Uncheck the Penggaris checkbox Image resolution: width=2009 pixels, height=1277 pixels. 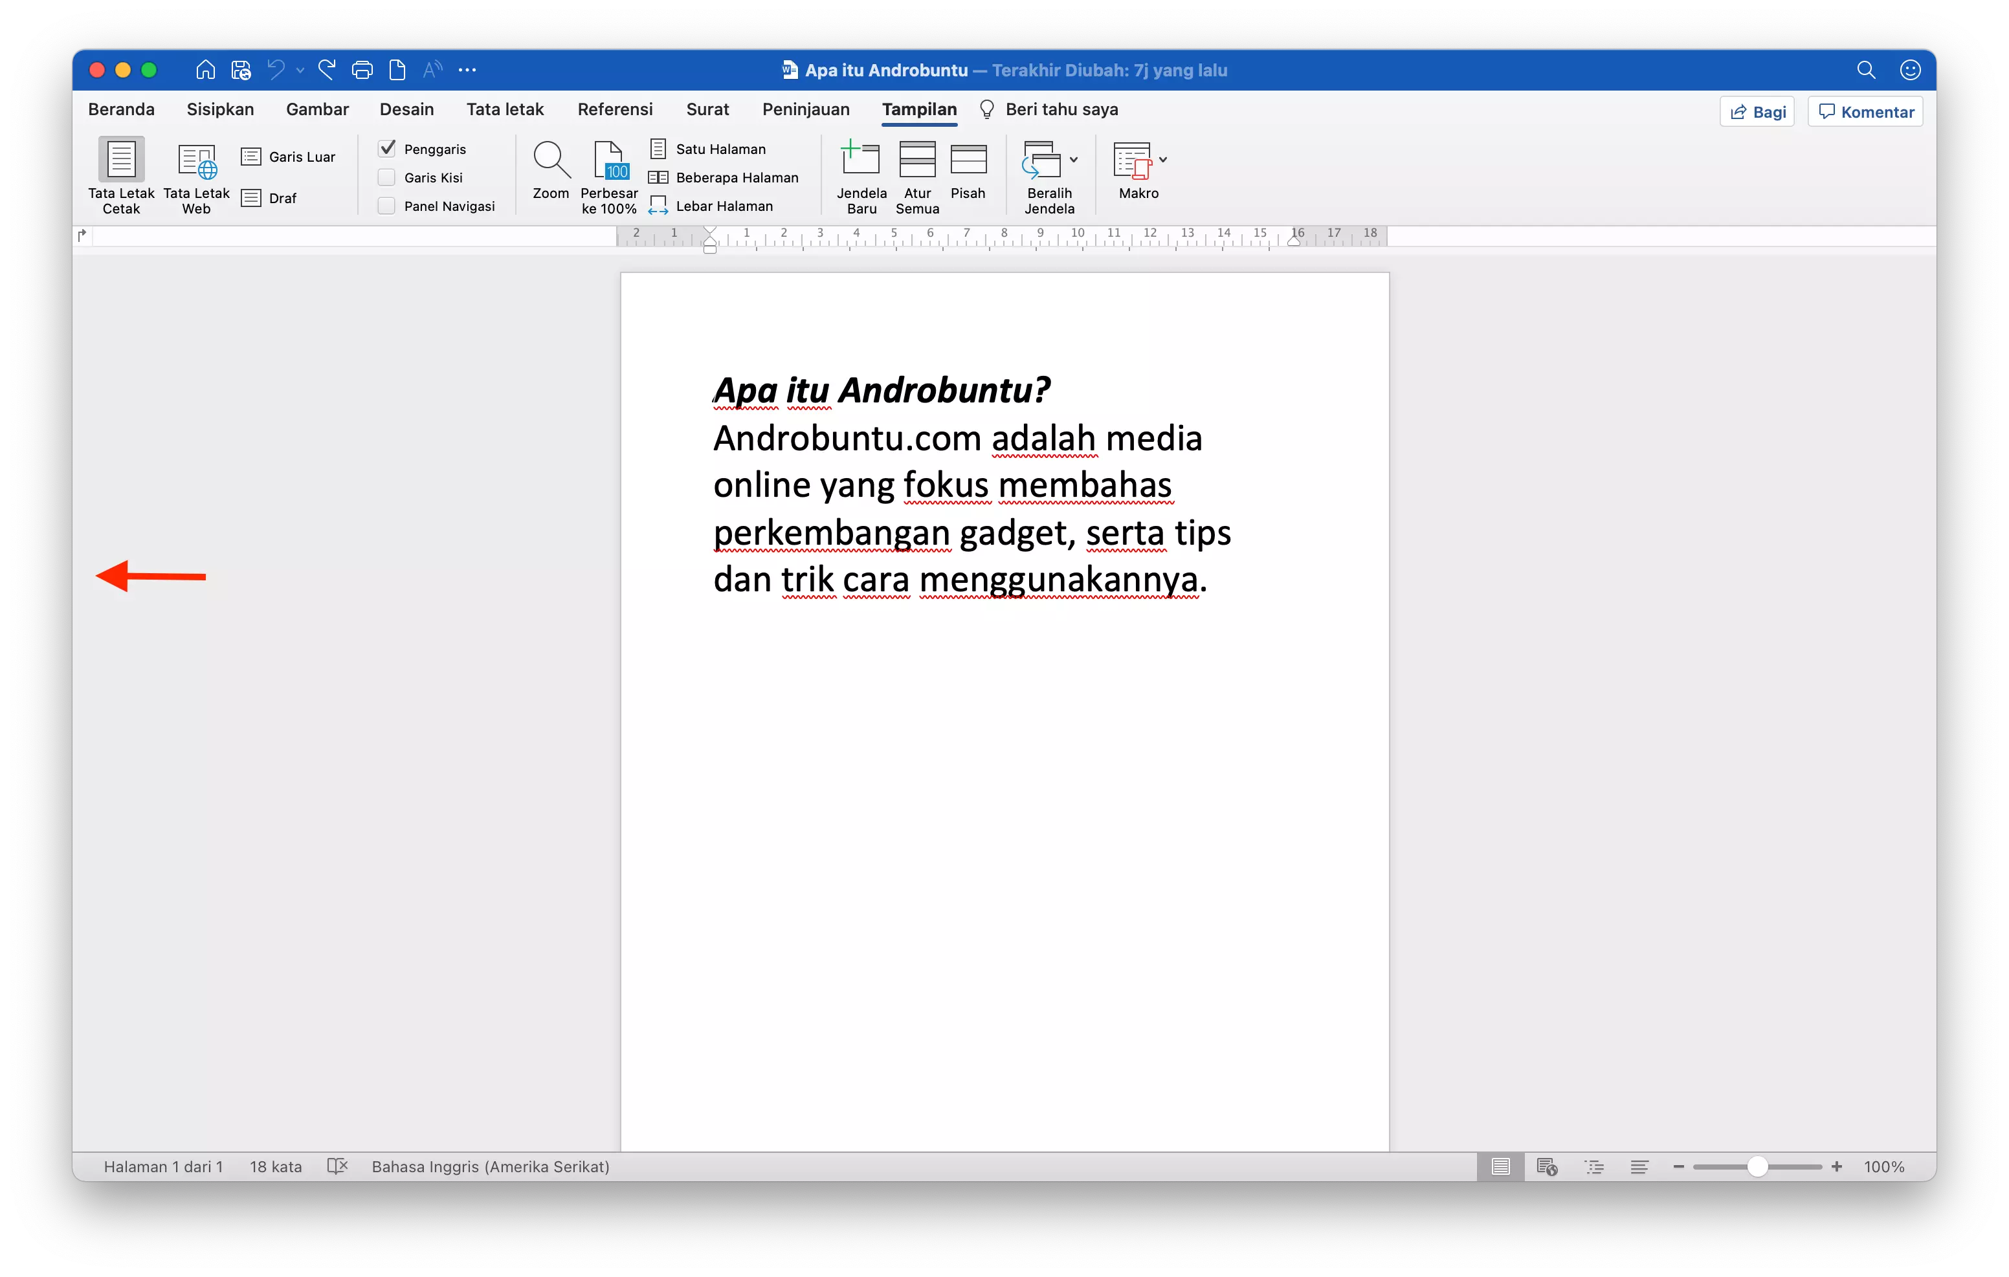387,147
